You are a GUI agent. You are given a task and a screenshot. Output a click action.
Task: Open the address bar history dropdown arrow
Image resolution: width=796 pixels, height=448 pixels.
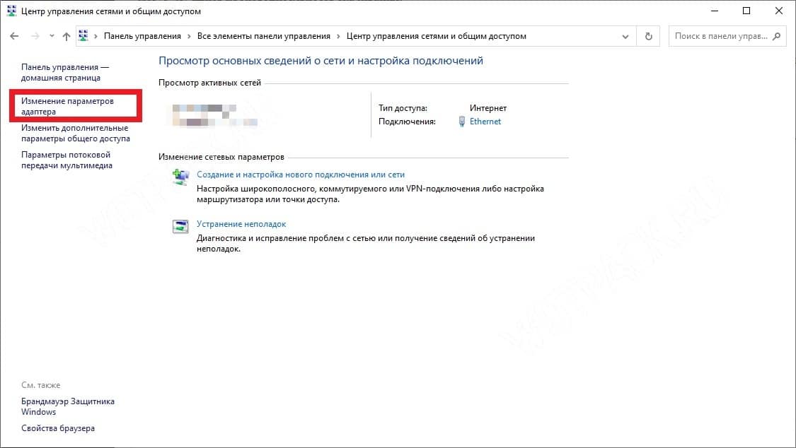[625, 36]
